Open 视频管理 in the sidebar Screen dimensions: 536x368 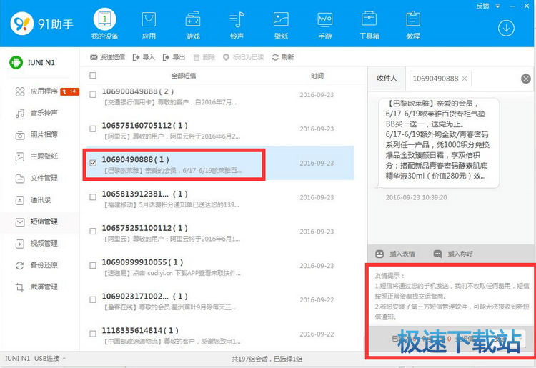coord(36,243)
